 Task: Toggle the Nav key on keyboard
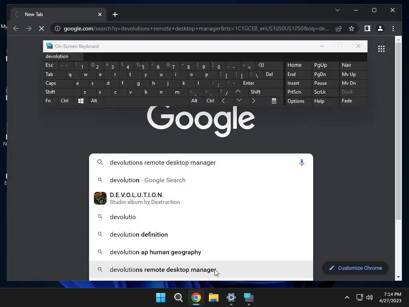353,65
